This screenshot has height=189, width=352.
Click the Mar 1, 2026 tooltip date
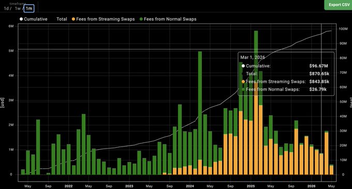pyautogui.click(x=253, y=57)
